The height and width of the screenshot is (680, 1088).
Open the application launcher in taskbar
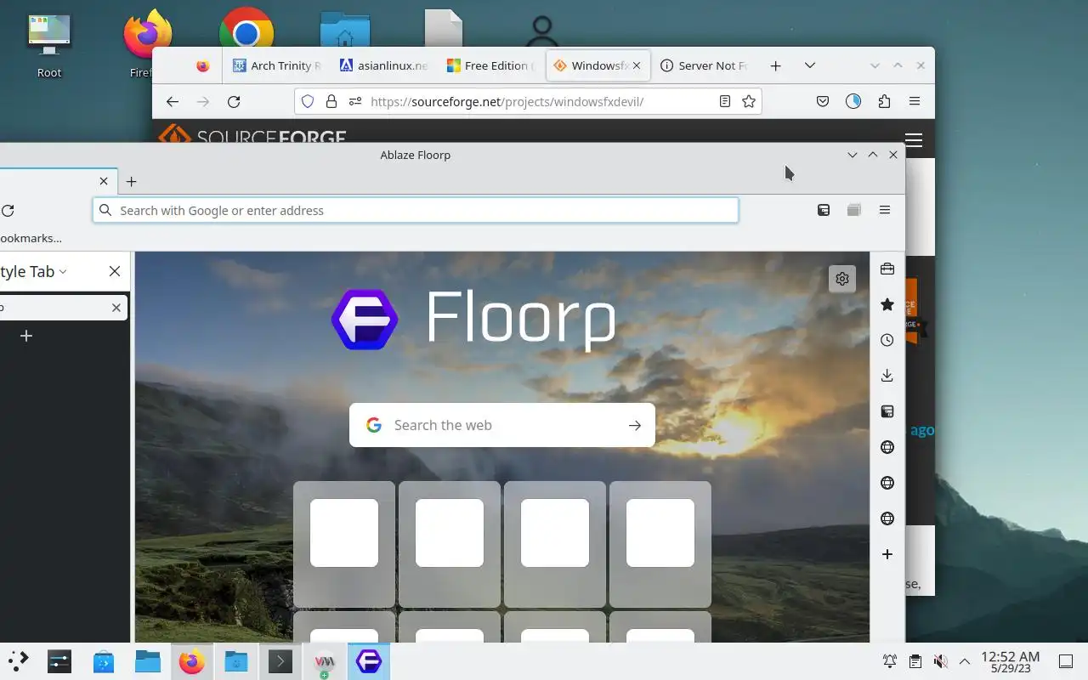pos(19,661)
